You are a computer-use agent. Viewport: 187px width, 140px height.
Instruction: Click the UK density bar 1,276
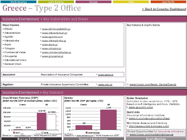[x=108, y=120]
